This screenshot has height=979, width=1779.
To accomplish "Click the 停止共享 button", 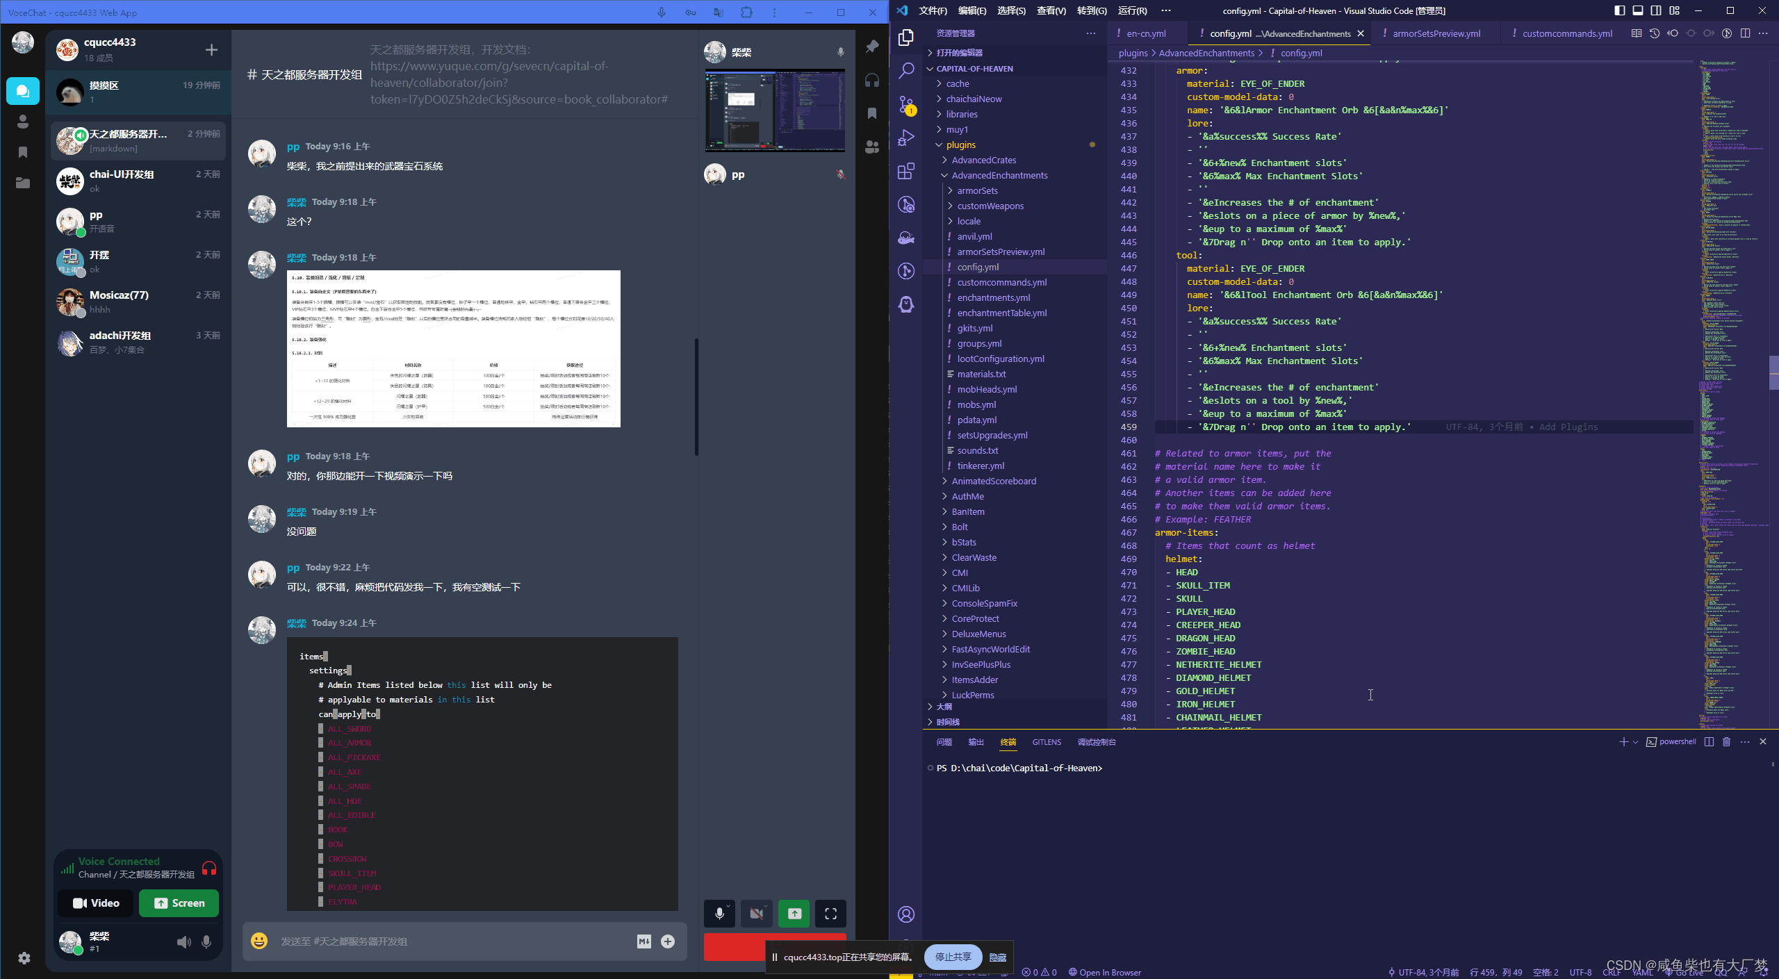I will click(953, 957).
